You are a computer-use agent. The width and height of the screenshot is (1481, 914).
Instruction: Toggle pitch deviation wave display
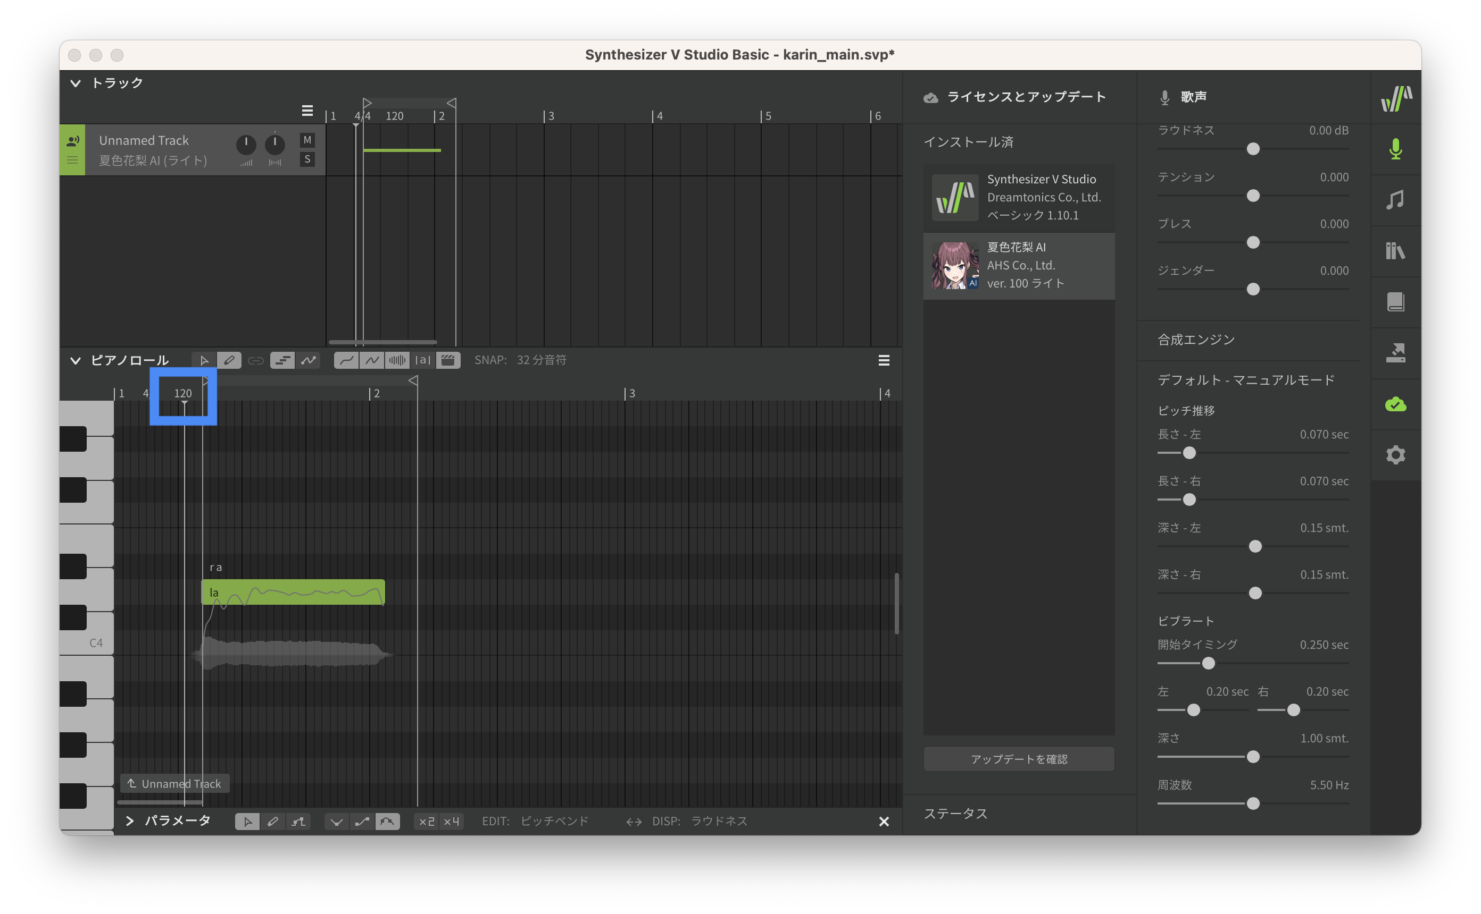(x=372, y=360)
